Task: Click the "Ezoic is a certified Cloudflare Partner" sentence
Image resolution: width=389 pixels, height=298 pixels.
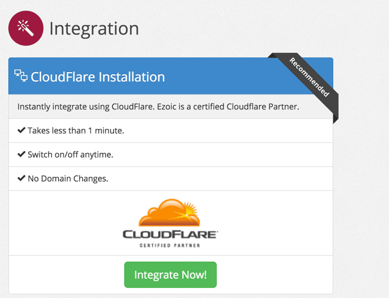Action: coord(231,107)
